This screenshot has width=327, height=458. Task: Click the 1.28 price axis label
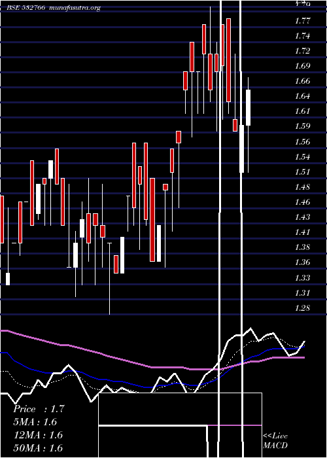pyautogui.click(x=302, y=308)
